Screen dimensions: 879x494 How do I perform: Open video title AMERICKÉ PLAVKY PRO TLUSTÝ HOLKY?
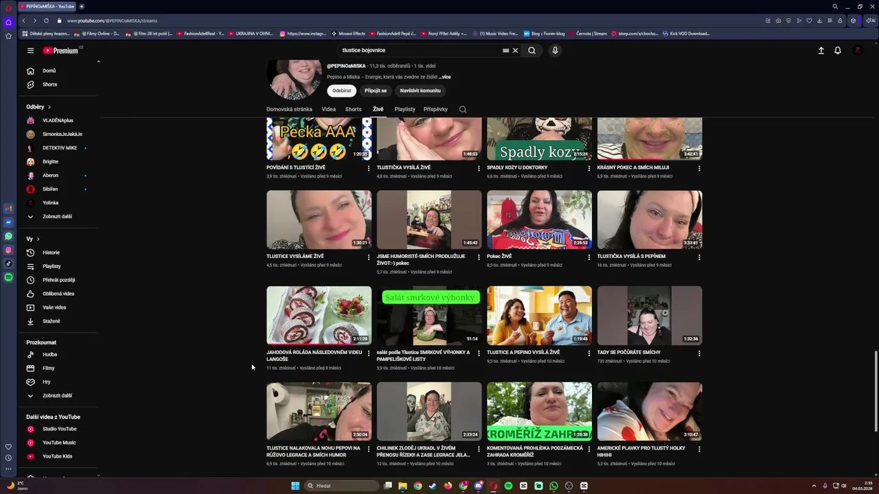click(x=641, y=451)
